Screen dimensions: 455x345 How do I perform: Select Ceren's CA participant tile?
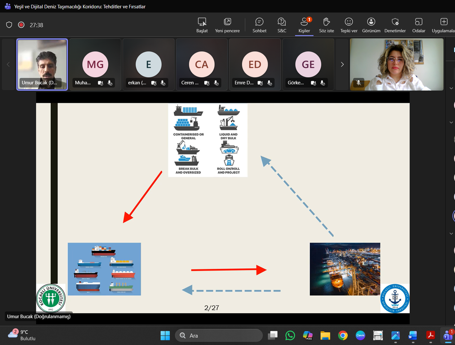point(202,65)
